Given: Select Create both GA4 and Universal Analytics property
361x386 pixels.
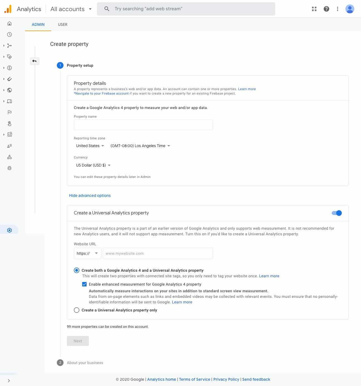Looking at the screenshot, I should [77, 270].
